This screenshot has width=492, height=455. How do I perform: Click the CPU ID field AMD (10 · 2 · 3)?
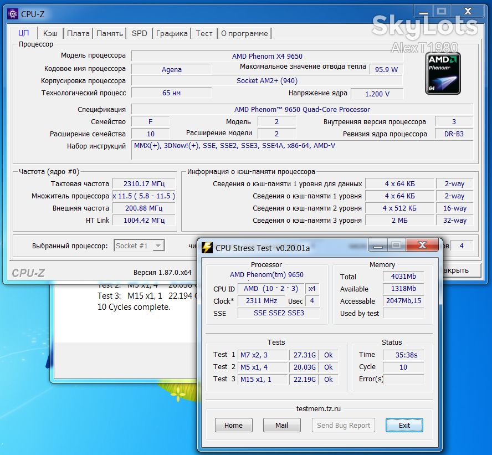pyautogui.click(x=271, y=288)
